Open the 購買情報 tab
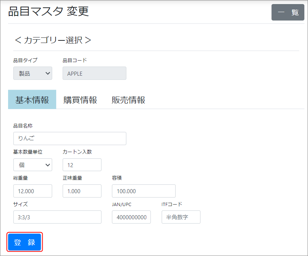Image resolution: width=308 pixels, height=256 pixels. click(80, 100)
